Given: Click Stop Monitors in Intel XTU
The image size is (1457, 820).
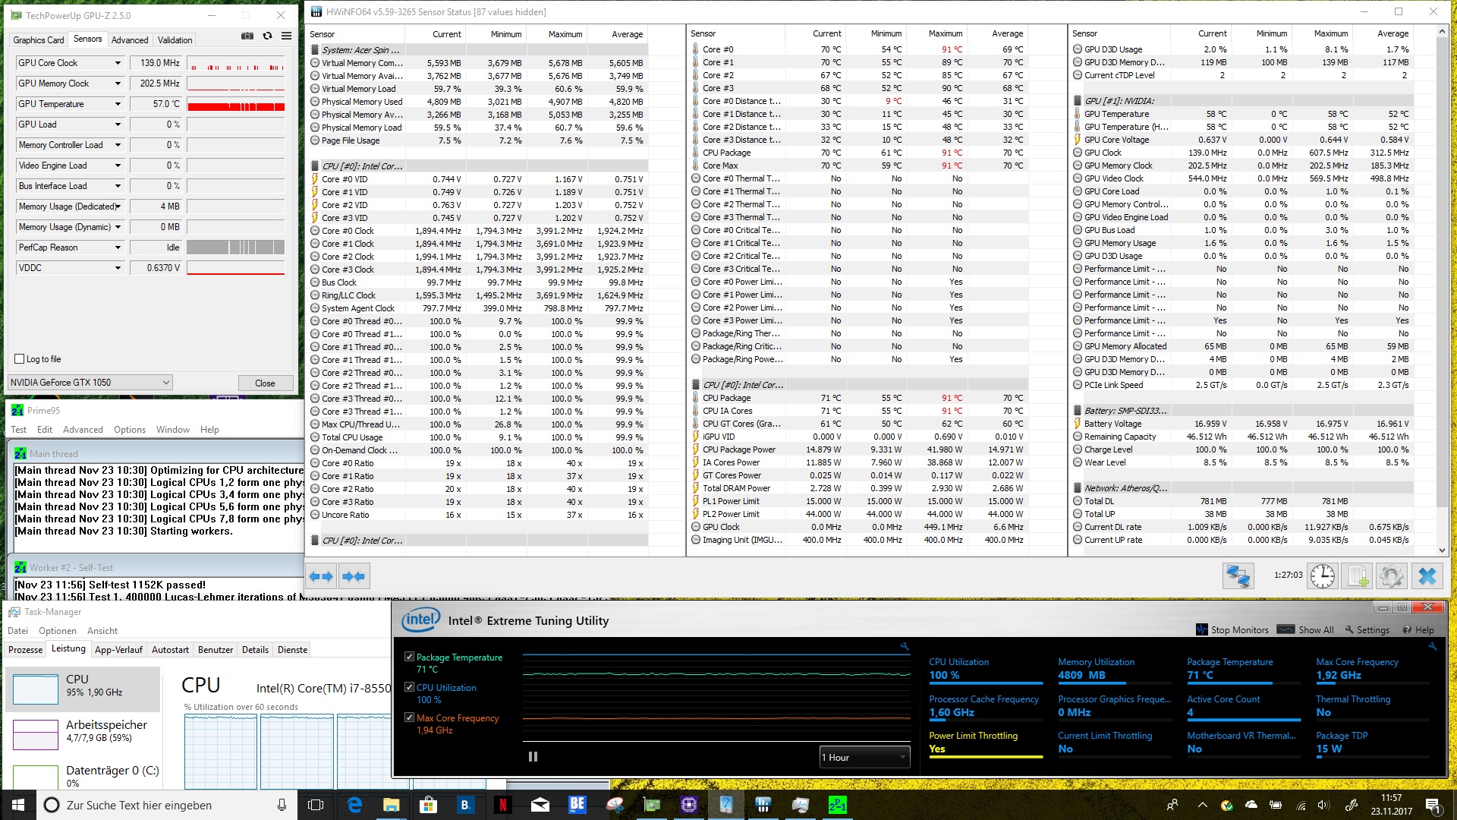Looking at the screenshot, I should click(x=1232, y=629).
